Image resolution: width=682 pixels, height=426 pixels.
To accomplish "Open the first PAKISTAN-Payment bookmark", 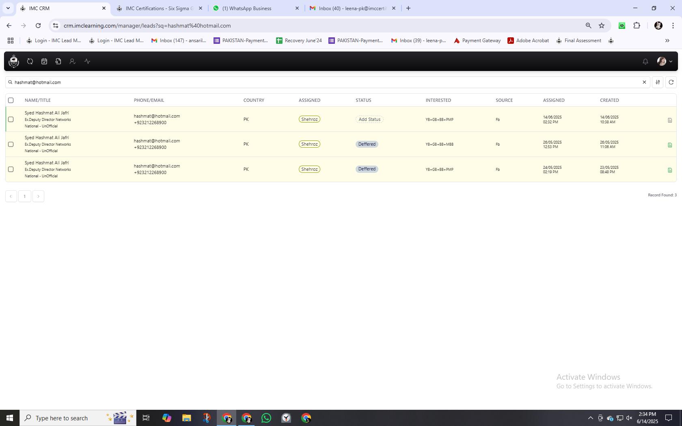I will pyautogui.click(x=241, y=41).
